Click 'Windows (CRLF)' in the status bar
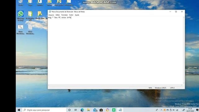Screen dimensions: 199x112 point(160,88)
